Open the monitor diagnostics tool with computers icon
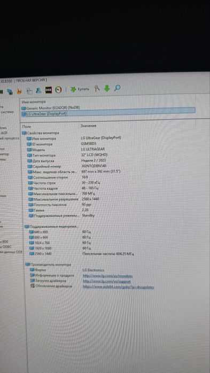The height and width of the screenshot is (373, 210). pyautogui.click(x=10, y=91)
